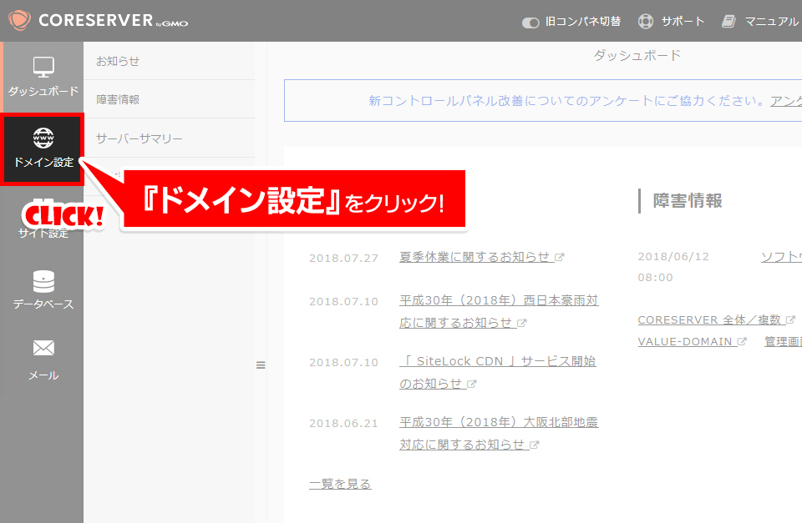Click 一覧を見る to view all

(340, 484)
